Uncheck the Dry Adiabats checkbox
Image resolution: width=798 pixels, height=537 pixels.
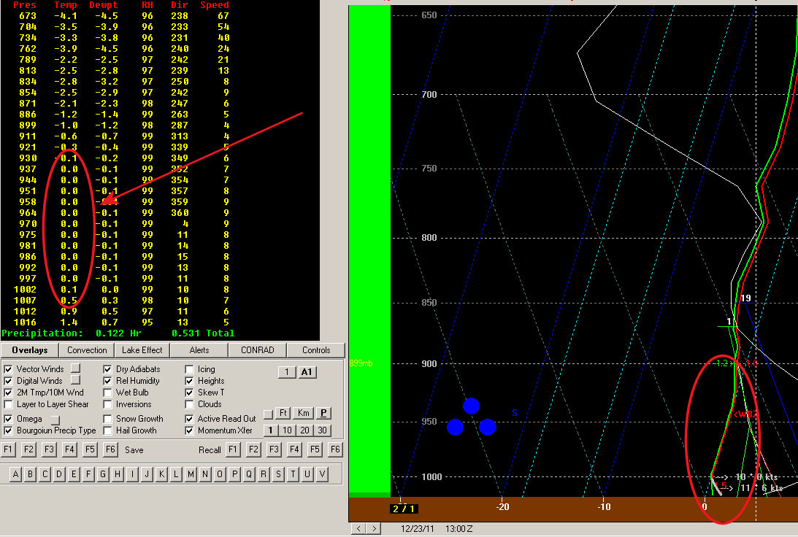tap(107, 369)
